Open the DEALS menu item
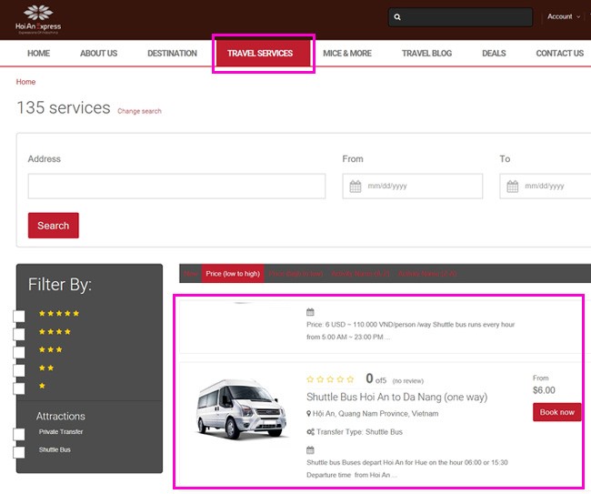The height and width of the screenshot is (494, 591). (x=494, y=53)
